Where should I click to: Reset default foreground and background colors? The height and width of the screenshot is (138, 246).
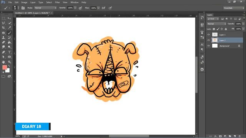pos(3,72)
